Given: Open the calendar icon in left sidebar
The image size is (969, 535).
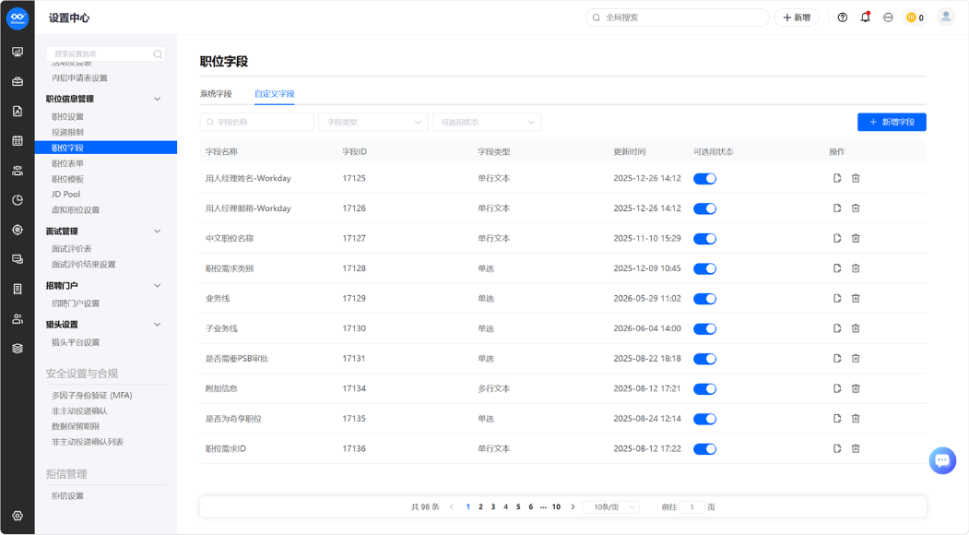Looking at the screenshot, I should (x=18, y=140).
